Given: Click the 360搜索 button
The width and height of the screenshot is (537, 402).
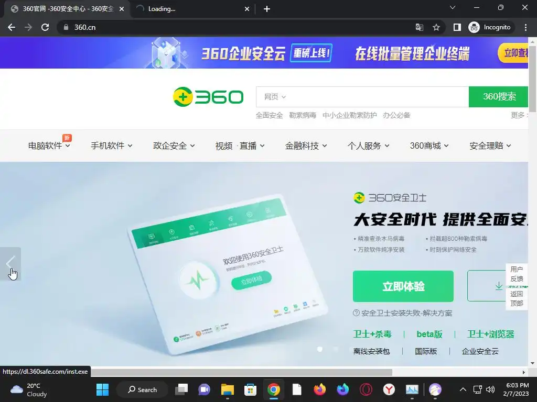Looking at the screenshot, I should (x=499, y=97).
